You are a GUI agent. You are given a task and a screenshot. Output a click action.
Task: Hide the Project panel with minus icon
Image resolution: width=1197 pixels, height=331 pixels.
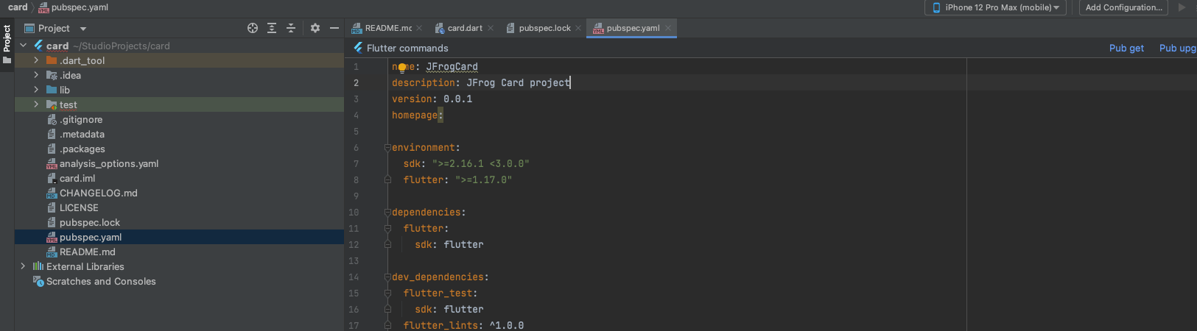click(334, 28)
